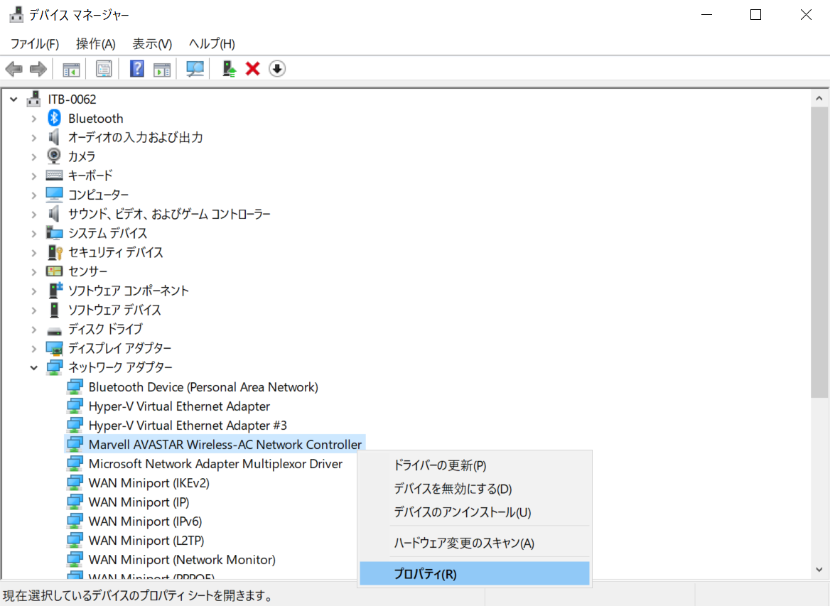Click the blue Help question-mark icon
This screenshot has width=830, height=606.
pos(136,69)
